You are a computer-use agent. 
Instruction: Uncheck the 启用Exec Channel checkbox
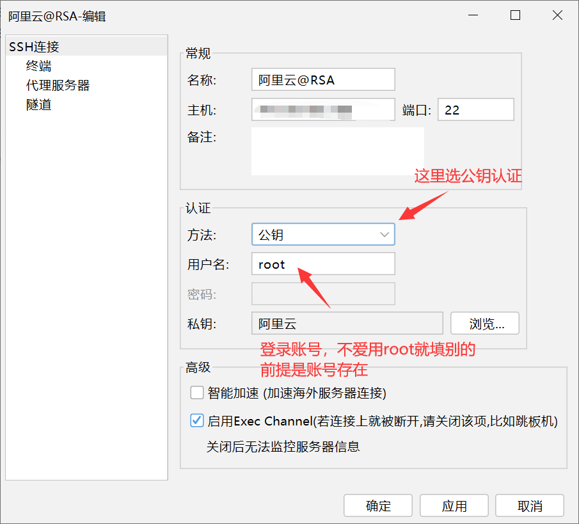click(197, 420)
